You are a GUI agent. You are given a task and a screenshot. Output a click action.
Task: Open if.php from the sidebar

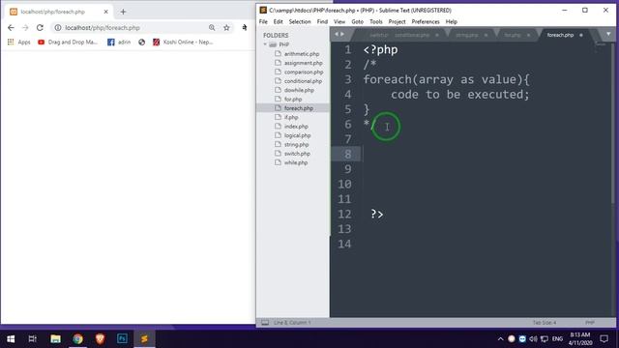[291, 117]
